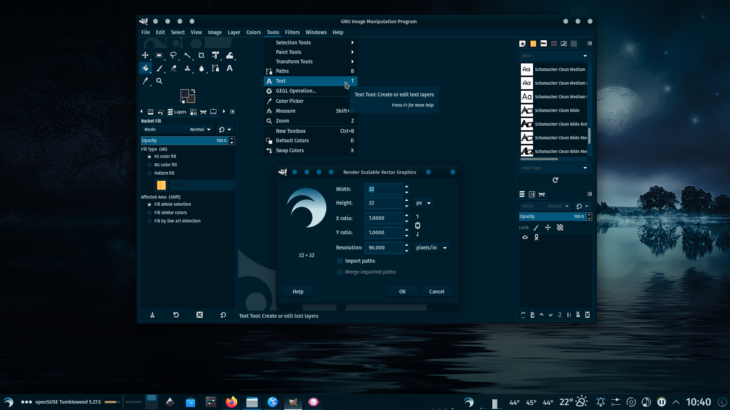Select the Crop tool
This screenshot has width=730, height=410.
[202, 55]
